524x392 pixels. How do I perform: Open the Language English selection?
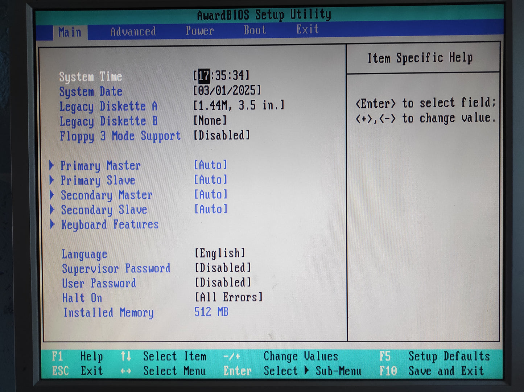(220, 253)
